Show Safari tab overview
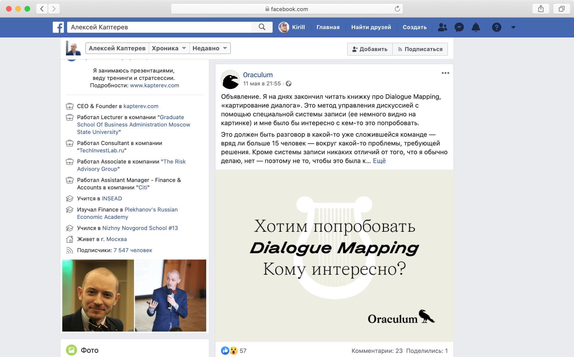 pos(561,9)
